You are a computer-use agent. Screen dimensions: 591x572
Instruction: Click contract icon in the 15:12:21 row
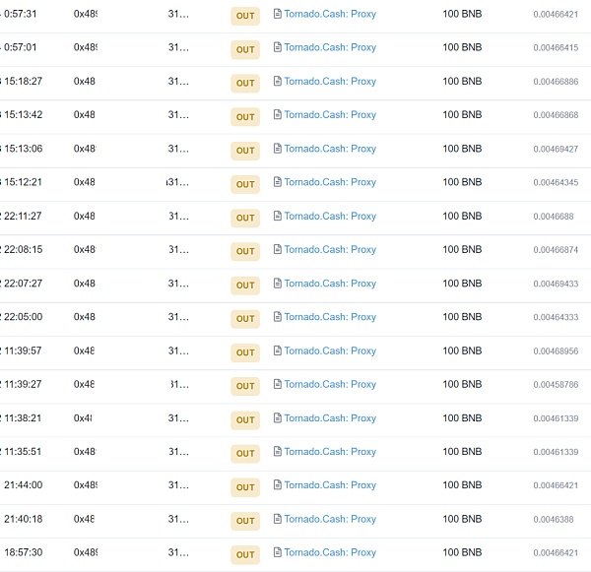[x=277, y=182]
